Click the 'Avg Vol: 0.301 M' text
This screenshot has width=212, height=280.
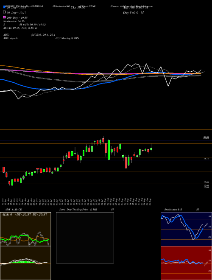click(135, 8)
